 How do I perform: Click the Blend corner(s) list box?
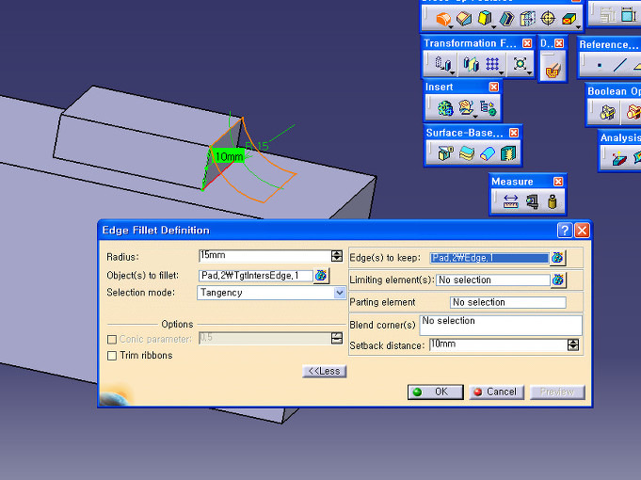coord(501,325)
